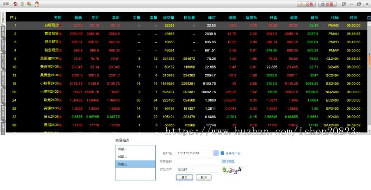Screen dimensions: 371x190
Task: Open the 软键盘 soft keyboard button
Action: (228, 162)
